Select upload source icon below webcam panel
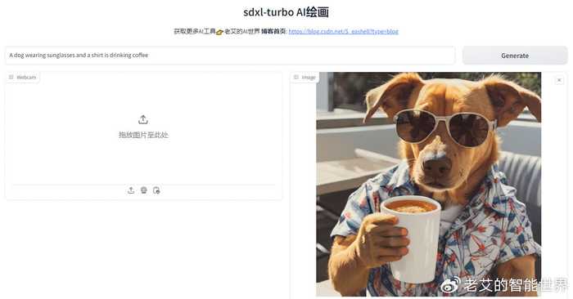This screenshot has height=299, width=573. click(131, 190)
